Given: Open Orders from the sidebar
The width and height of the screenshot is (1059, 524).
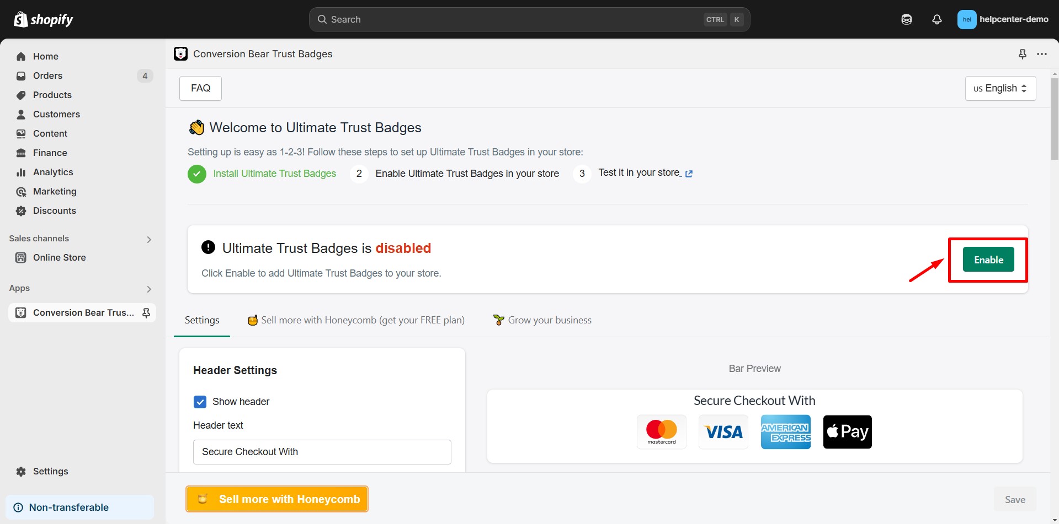Looking at the screenshot, I should [x=47, y=75].
